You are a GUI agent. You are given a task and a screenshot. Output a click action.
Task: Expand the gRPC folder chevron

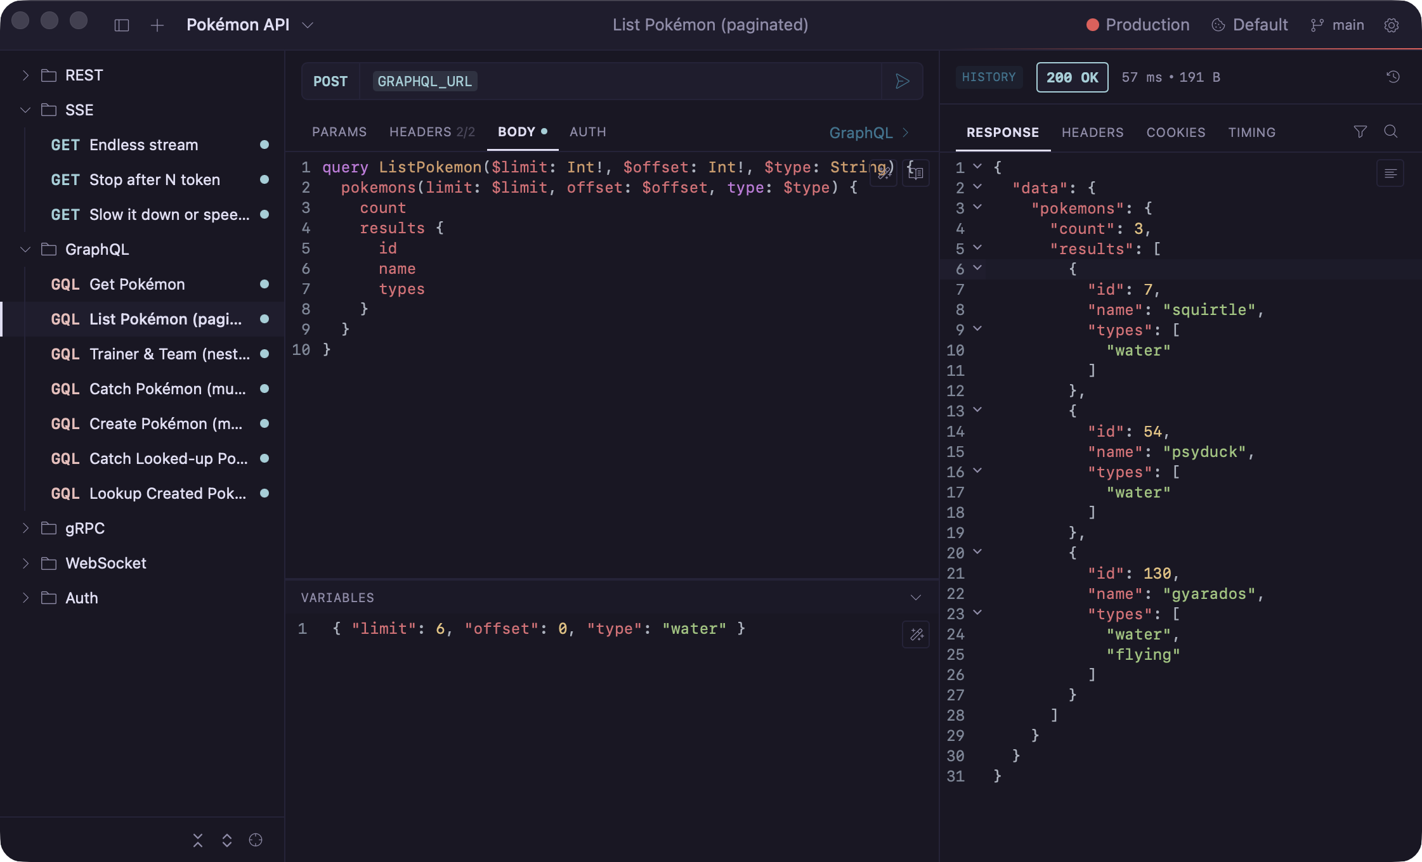coord(25,529)
